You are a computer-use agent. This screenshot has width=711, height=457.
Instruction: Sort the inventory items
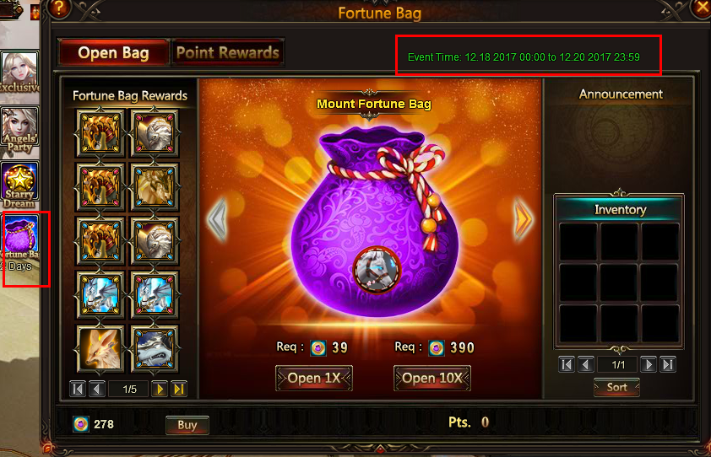click(x=616, y=387)
